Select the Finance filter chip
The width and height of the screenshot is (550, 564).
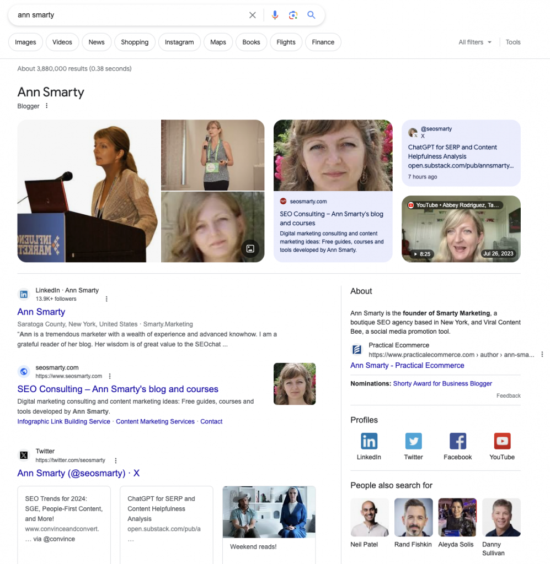click(323, 42)
